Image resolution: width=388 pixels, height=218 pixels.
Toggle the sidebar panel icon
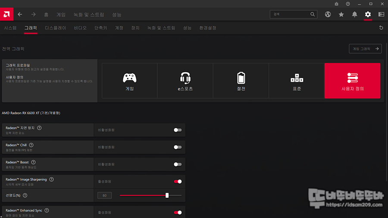tap(382, 14)
